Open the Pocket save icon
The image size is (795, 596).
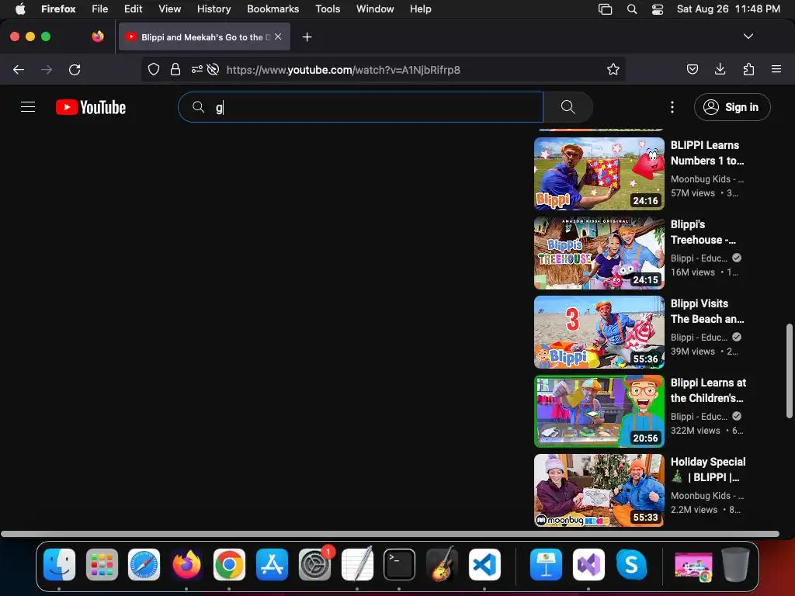coord(692,69)
